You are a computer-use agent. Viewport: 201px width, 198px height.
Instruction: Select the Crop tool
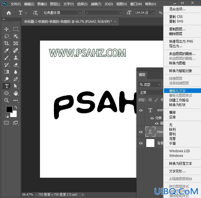[x=6, y=43]
